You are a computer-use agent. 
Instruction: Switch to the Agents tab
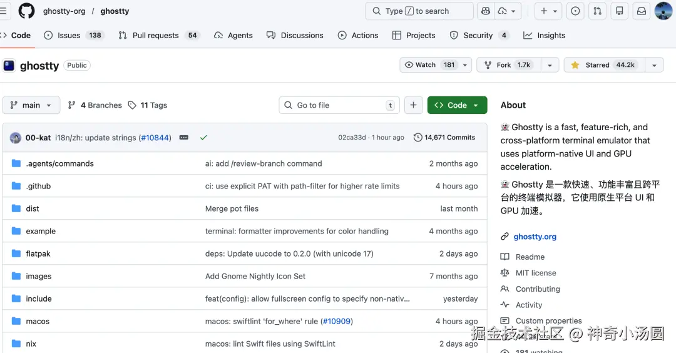233,35
